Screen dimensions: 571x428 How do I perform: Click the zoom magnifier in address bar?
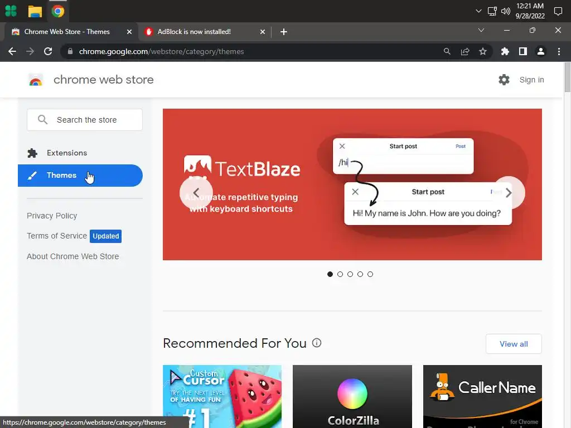pos(447,51)
